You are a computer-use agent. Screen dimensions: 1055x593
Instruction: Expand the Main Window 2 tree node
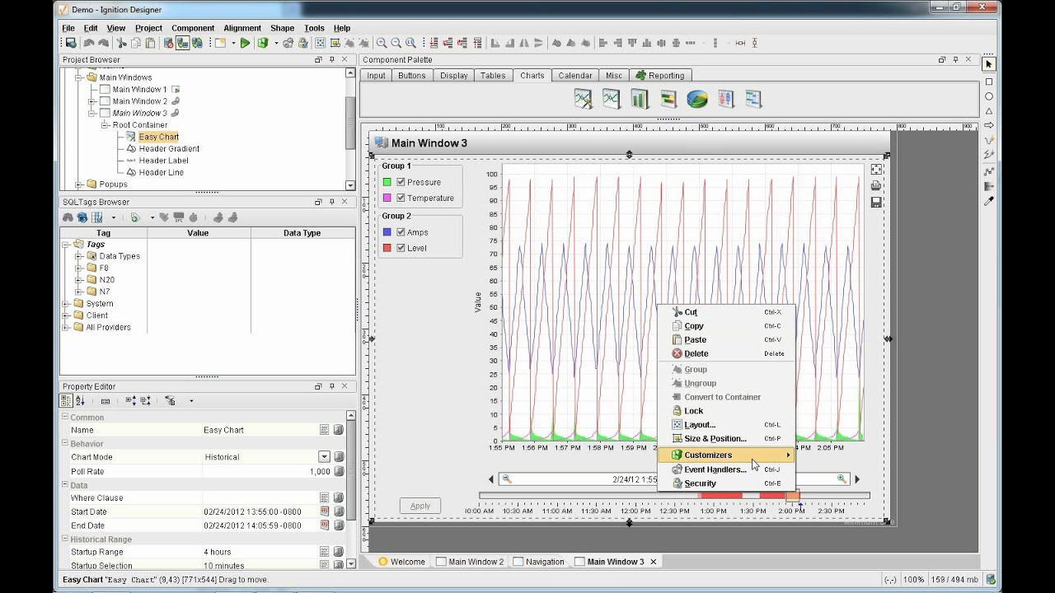pos(91,101)
